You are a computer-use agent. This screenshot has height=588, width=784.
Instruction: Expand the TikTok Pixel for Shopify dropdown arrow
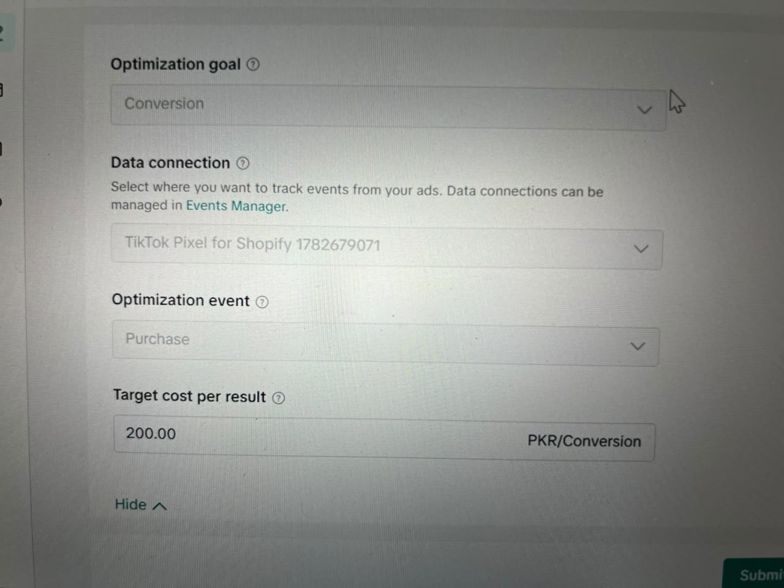[641, 249]
